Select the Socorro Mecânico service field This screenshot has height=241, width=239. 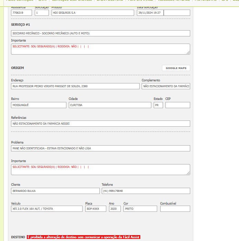tap(100, 33)
